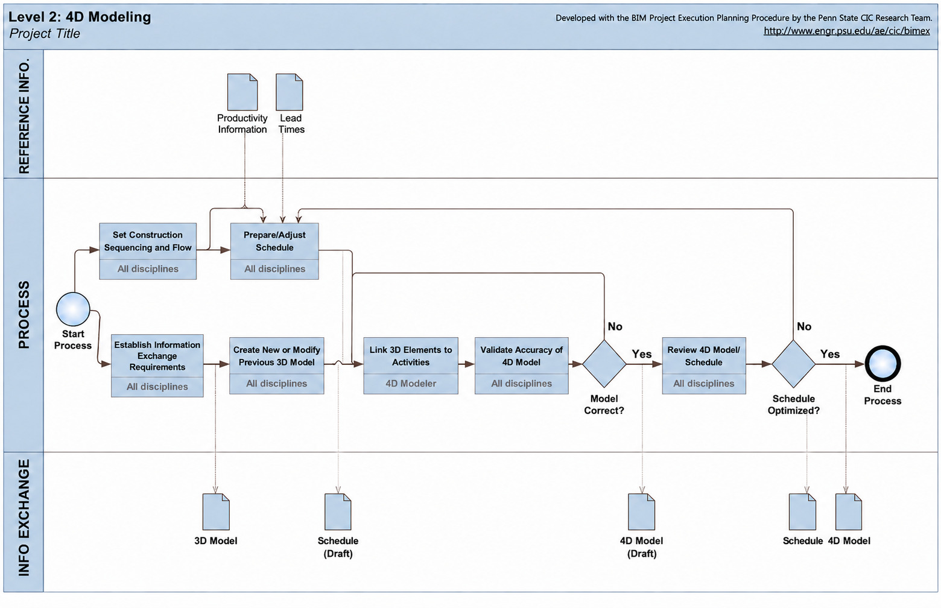Select the Prepare/Adjust Schedule box
The image size is (941, 608).
274,252
